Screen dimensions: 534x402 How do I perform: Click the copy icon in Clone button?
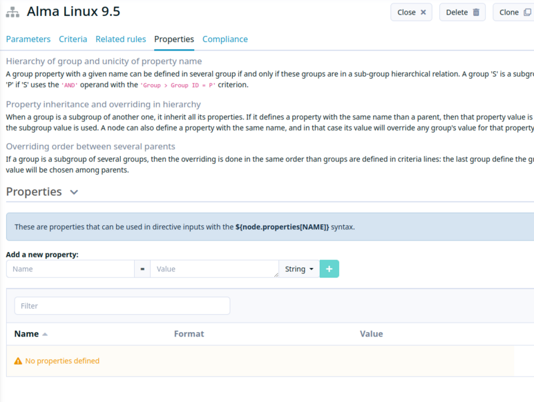527,12
